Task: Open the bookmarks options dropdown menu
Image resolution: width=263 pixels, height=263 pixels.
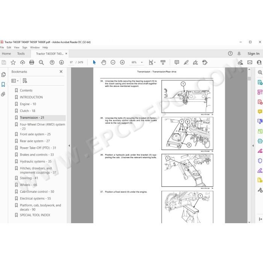Action: [x=15, y=81]
